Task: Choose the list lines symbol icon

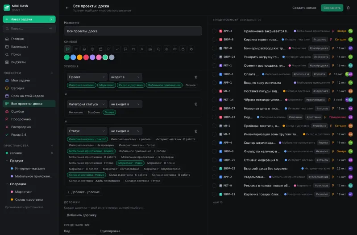Action: click(76, 49)
